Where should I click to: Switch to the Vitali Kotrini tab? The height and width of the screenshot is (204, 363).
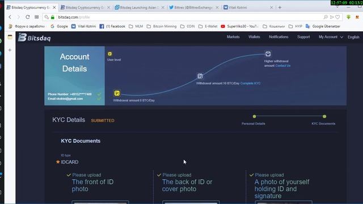coord(248,7)
